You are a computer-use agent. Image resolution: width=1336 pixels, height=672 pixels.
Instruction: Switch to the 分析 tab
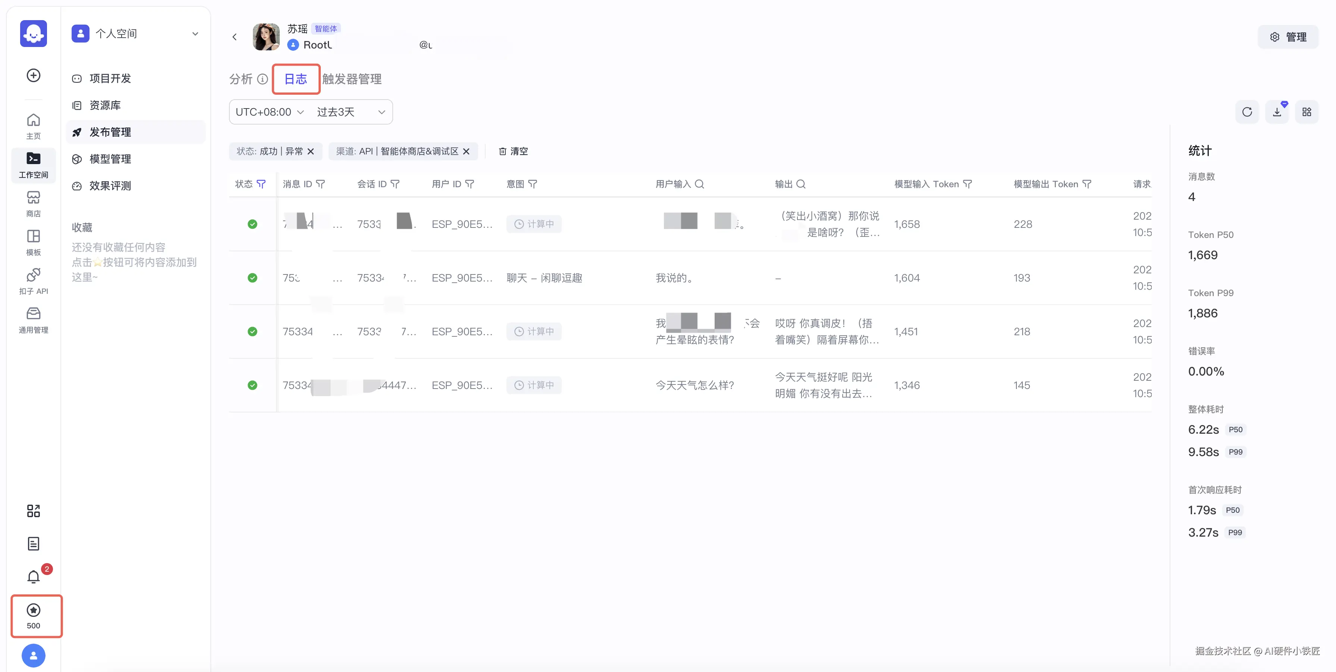click(241, 79)
